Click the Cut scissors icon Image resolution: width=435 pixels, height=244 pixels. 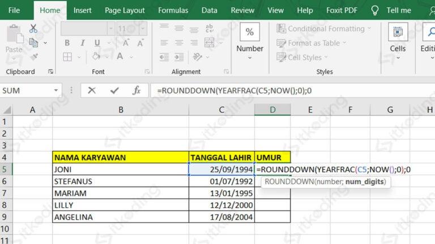pyautogui.click(x=33, y=29)
